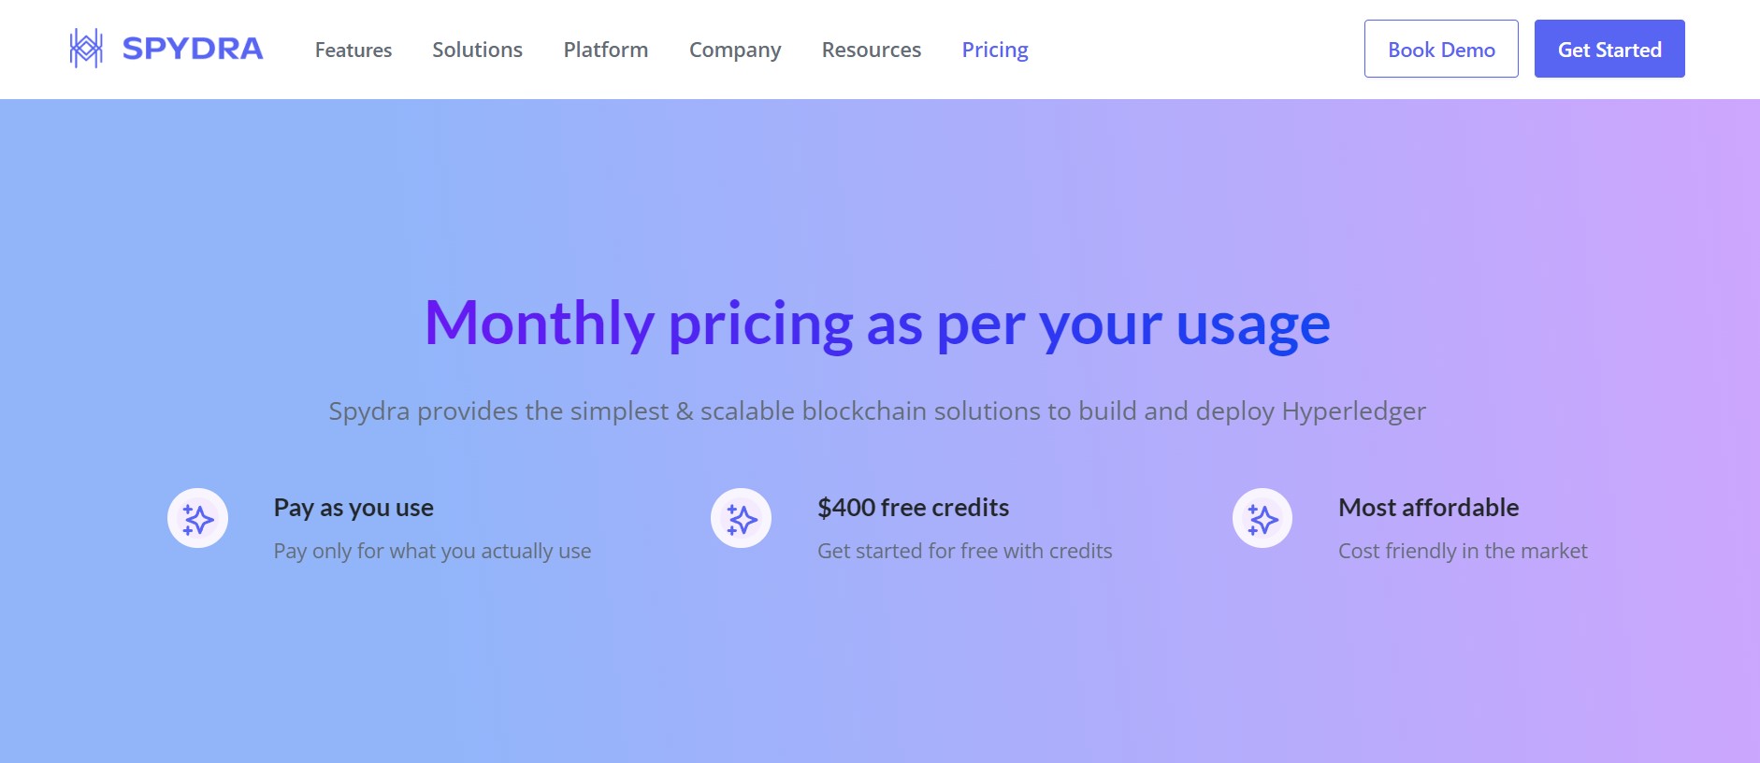1760x763 pixels.
Task: Click the Cost friendly in the market text
Action: (1463, 551)
